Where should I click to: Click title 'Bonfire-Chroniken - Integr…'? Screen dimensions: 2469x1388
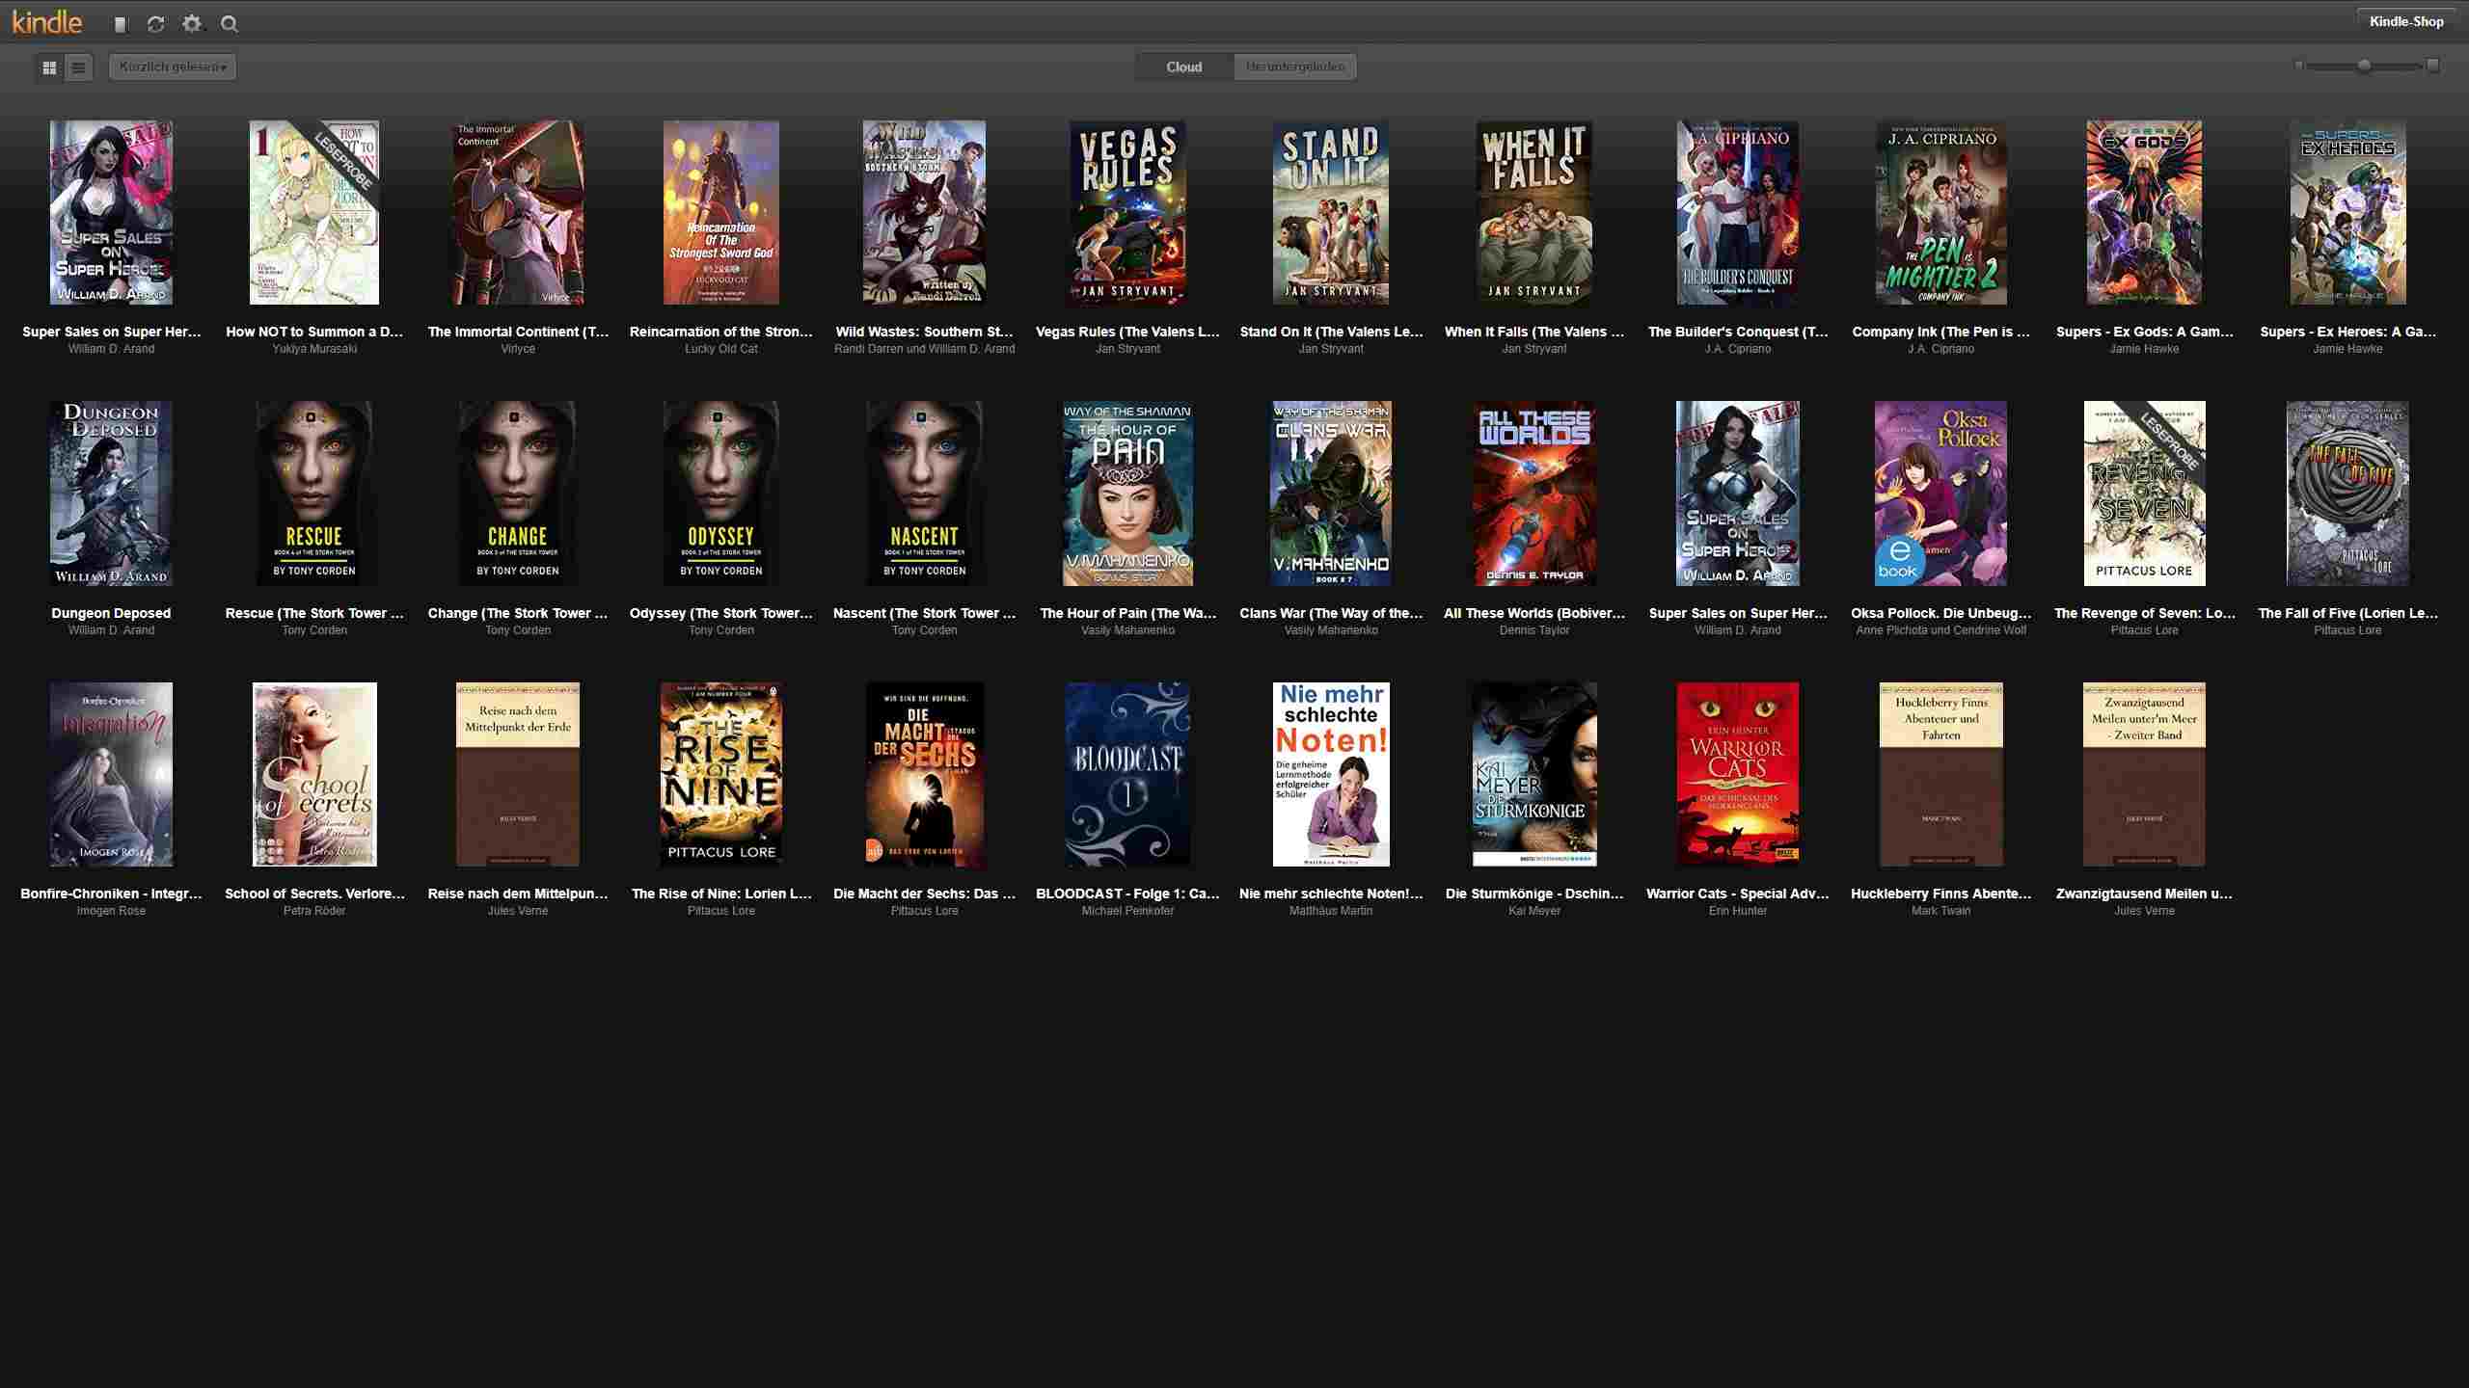pos(111,894)
